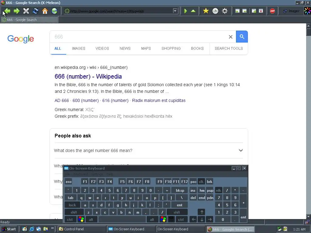Viewport: 311px width, 233px height.
Task: Open preferences with the gear icon
Action: [224, 11]
